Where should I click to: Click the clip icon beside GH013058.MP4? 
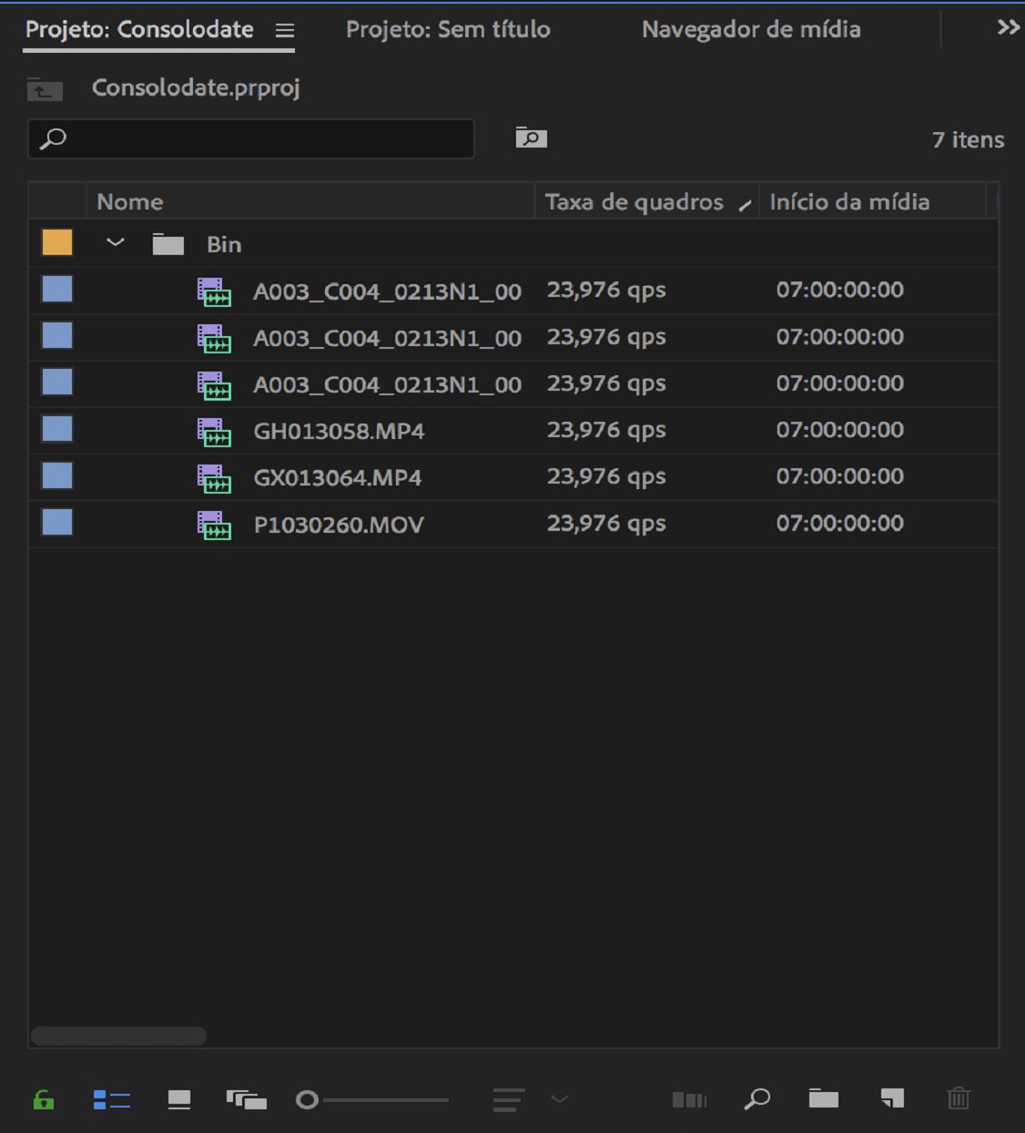(215, 432)
